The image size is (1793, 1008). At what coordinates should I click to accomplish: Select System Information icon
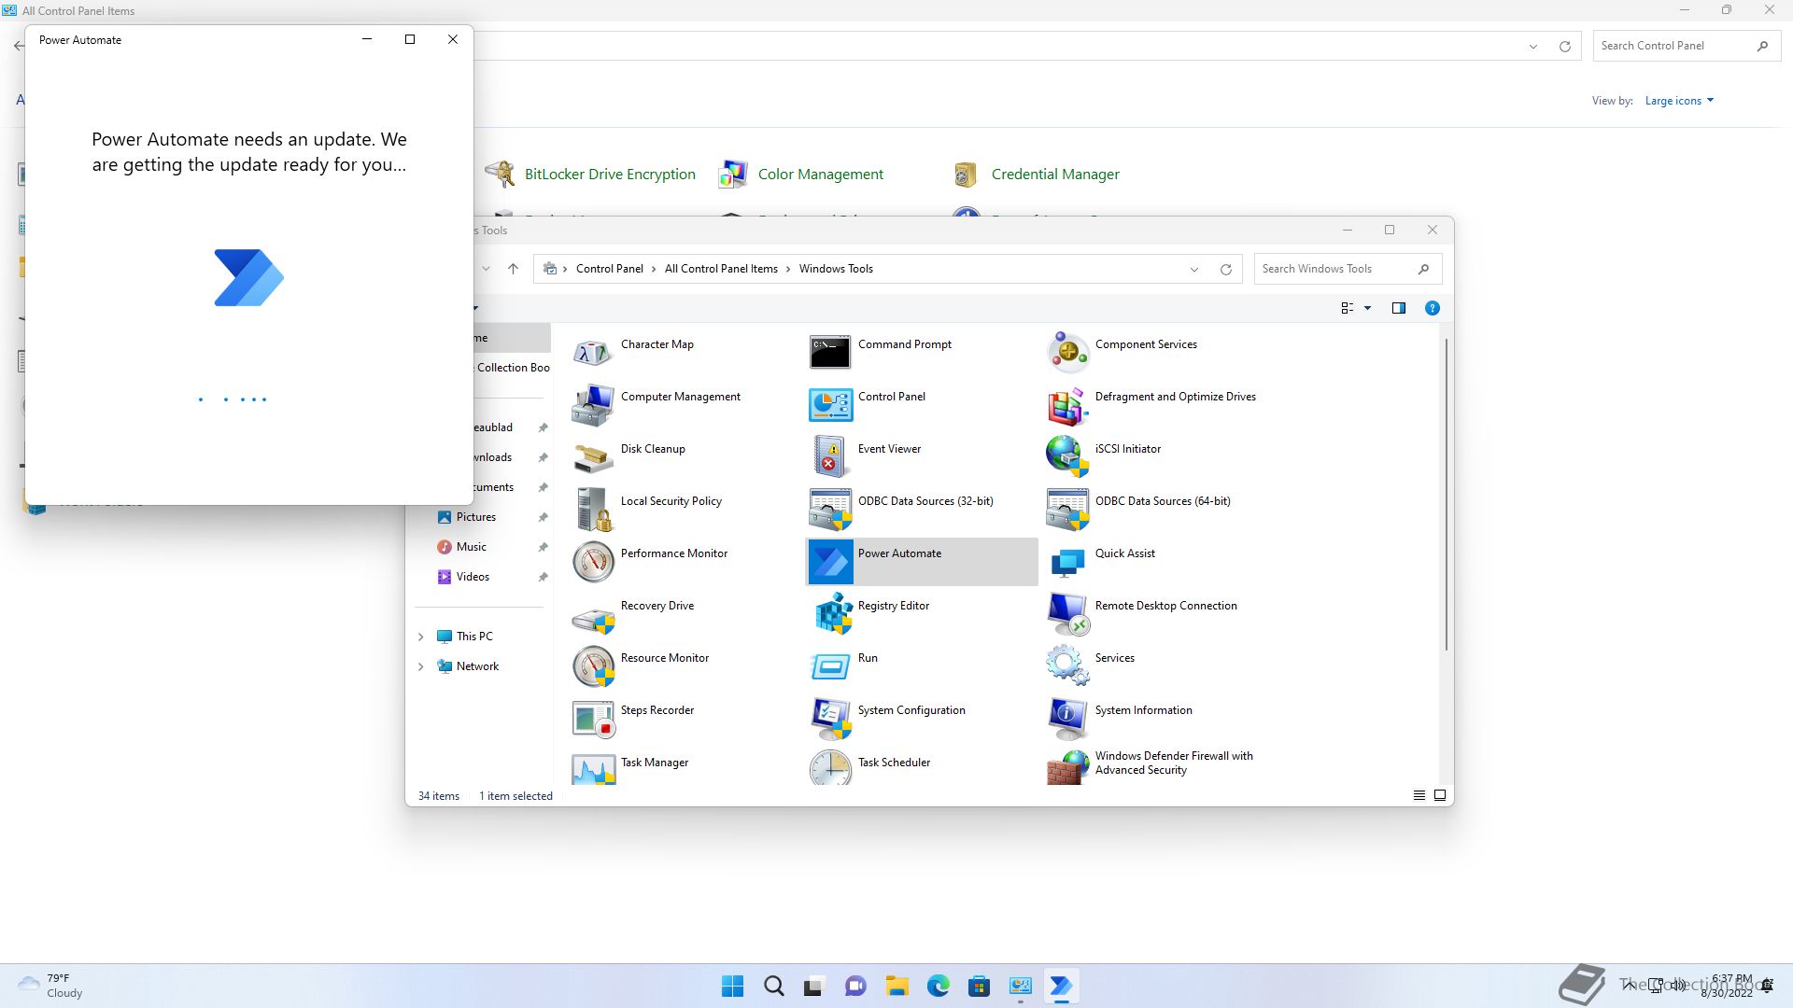[1067, 719]
